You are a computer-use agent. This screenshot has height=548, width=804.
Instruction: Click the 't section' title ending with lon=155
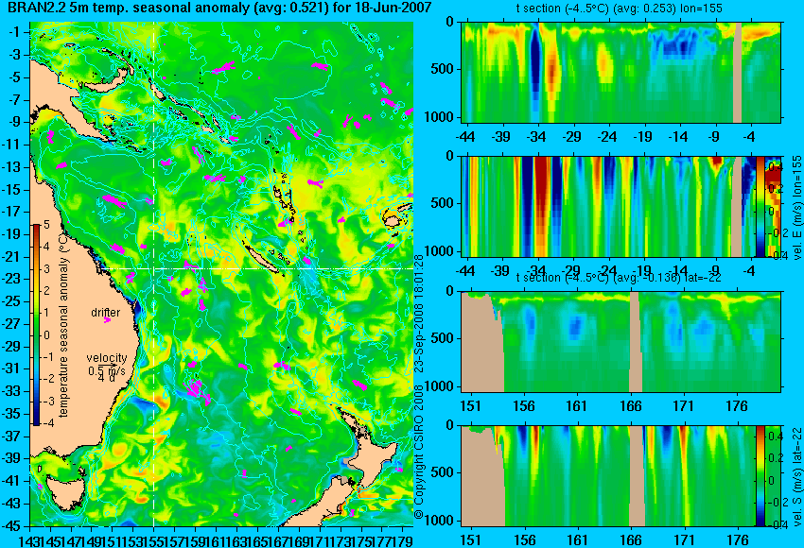click(x=619, y=9)
